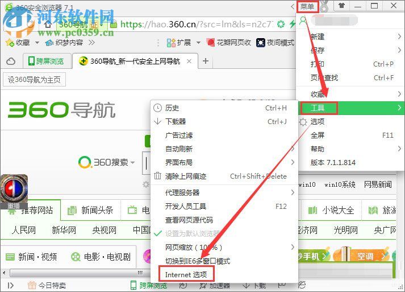The height and width of the screenshot is (292, 405).
Task: Select 全屏 in main menu
Action: (352, 135)
